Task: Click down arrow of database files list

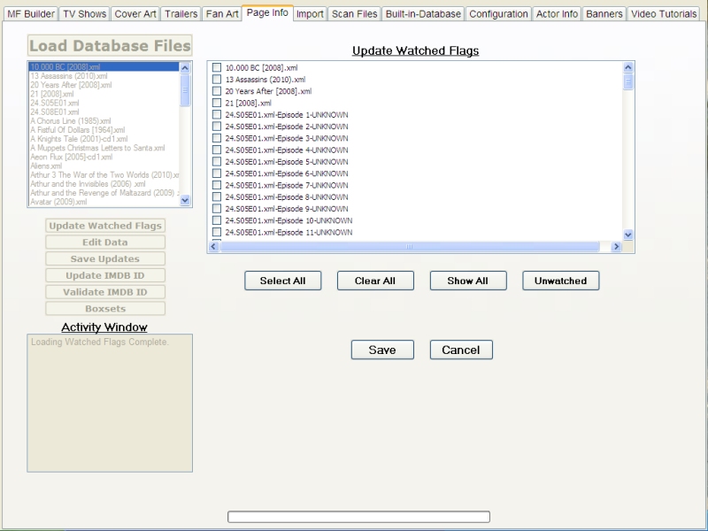Action: [185, 201]
